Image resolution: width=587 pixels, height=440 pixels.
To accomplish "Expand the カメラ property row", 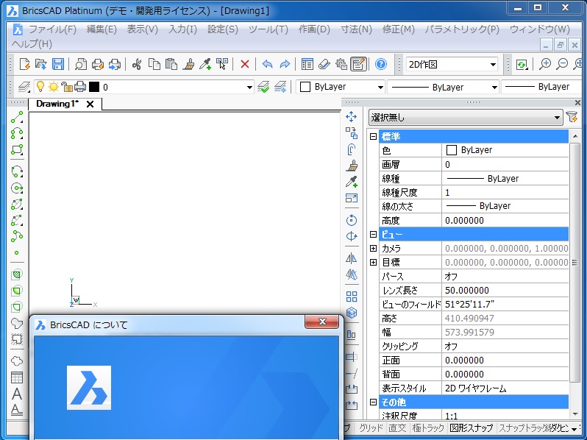I will click(x=373, y=248).
